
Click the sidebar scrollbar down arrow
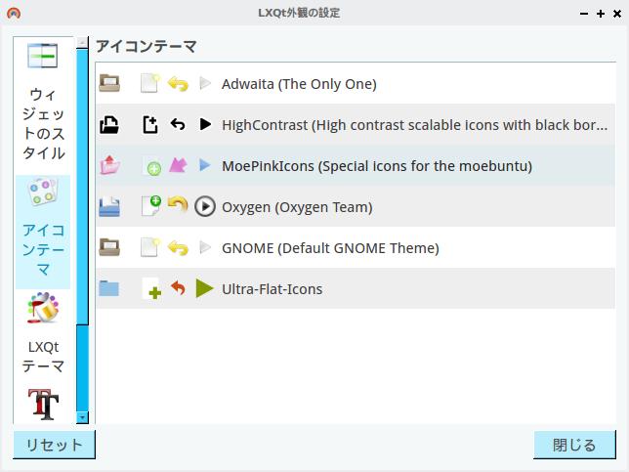point(82,417)
